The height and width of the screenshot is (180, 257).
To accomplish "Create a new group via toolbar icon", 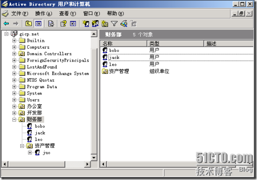I will [95, 23].
